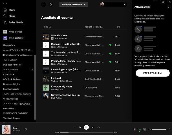Image resolution: width=172 pixels, height=135 pixels.
Task: Skip to next track
Action: [92, 127]
